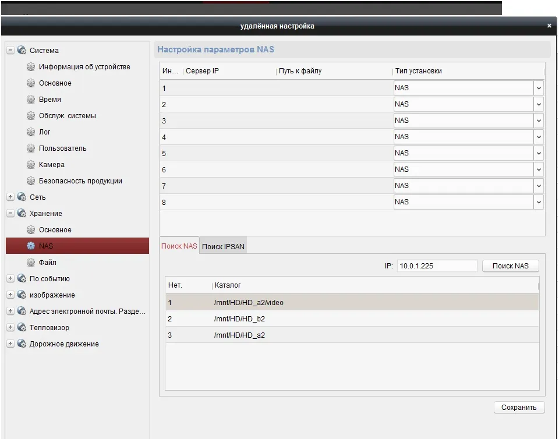Image resolution: width=559 pixels, height=439 pixels.
Task: Open the Тип установки dropdown in row 1
Action: tap(539, 88)
